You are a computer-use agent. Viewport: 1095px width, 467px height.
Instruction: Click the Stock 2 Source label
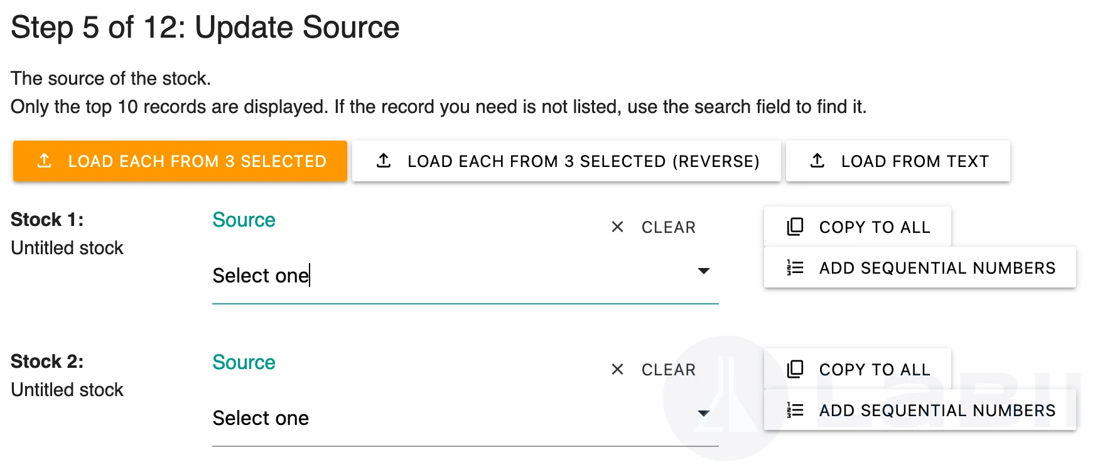[x=244, y=362]
